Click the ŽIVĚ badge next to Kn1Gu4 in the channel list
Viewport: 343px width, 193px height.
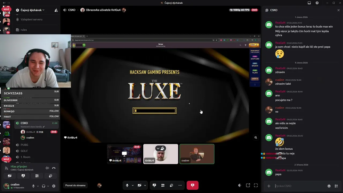click(54, 132)
